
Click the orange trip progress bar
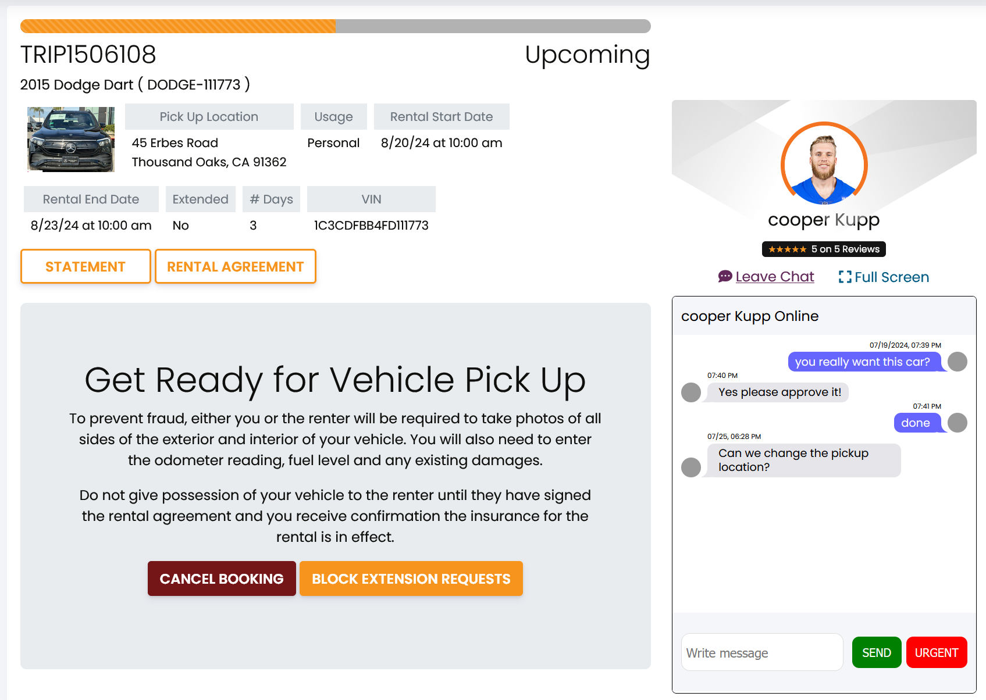(178, 26)
